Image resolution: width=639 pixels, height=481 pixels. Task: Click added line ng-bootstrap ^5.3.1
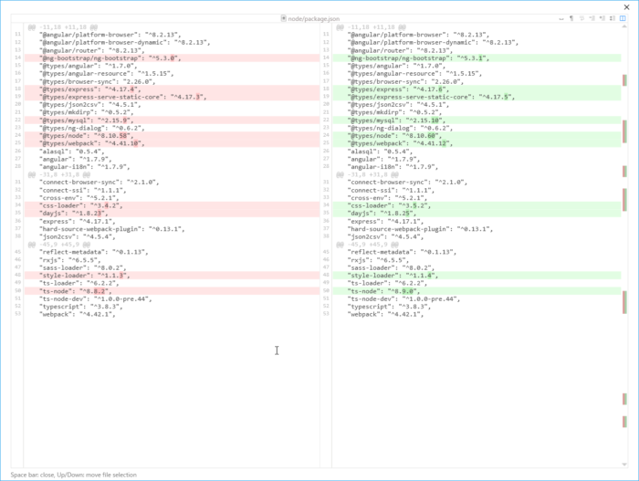(477, 58)
